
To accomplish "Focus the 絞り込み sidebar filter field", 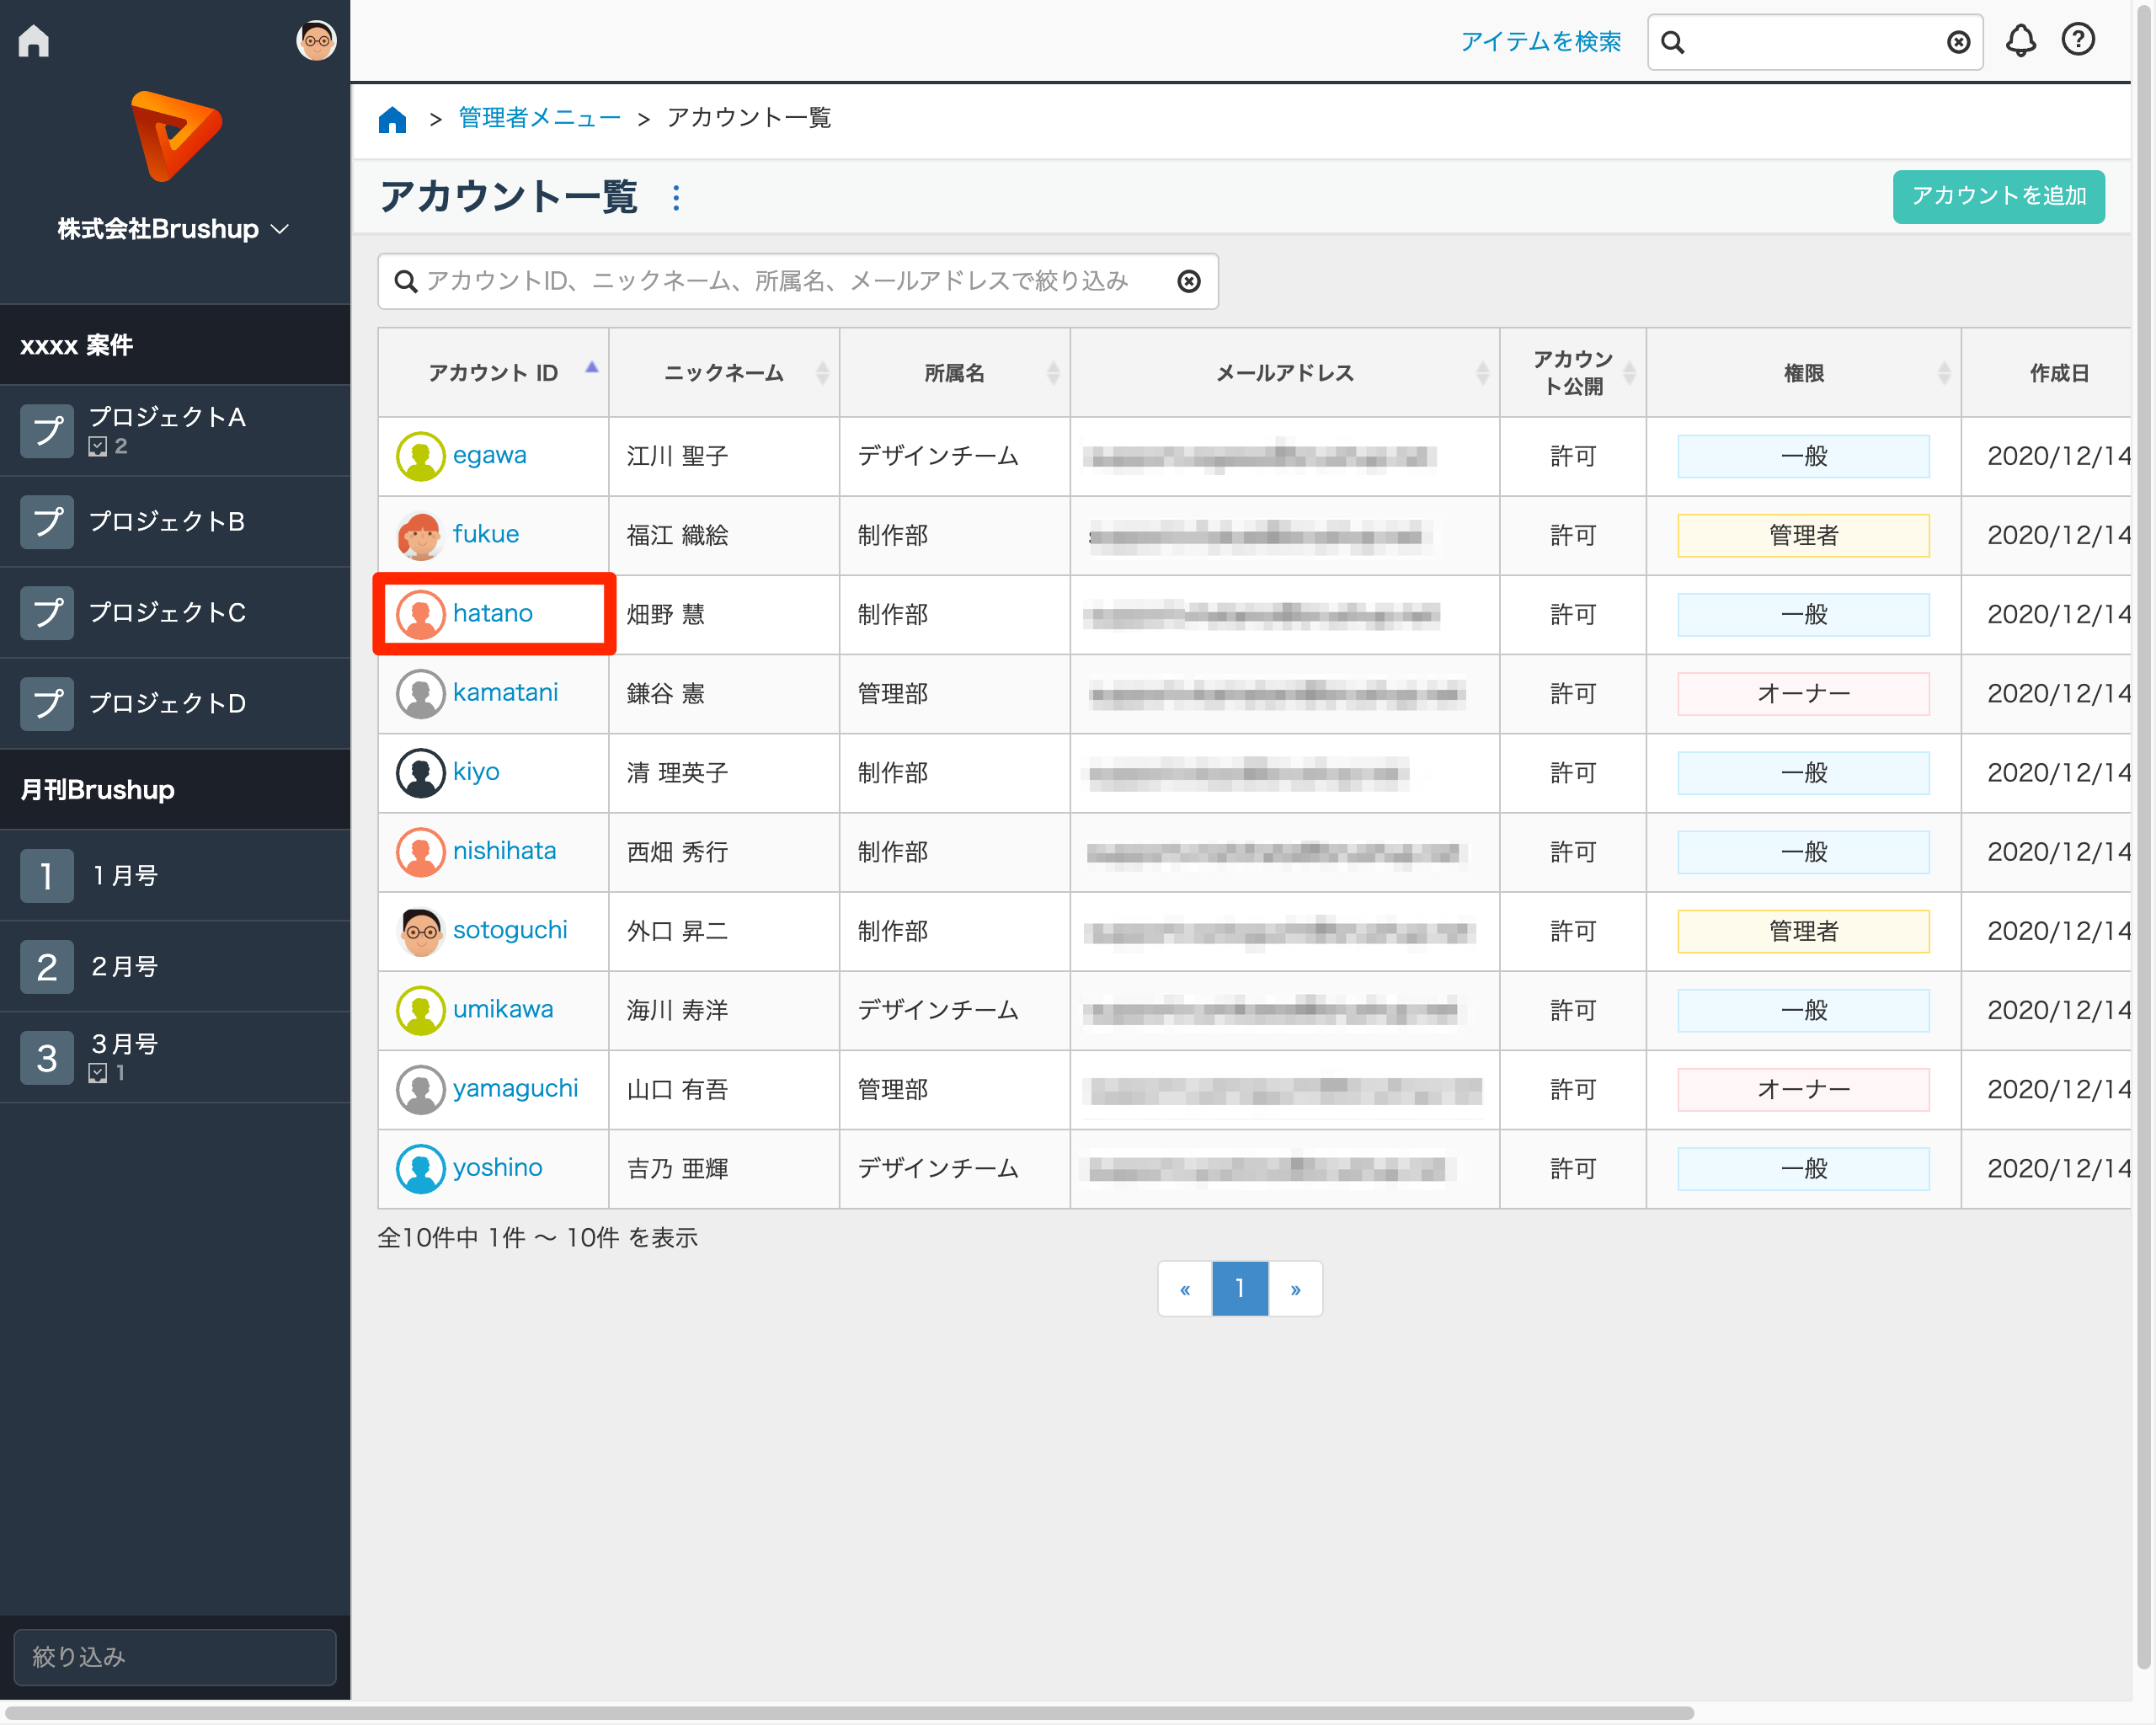I will [175, 1656].
